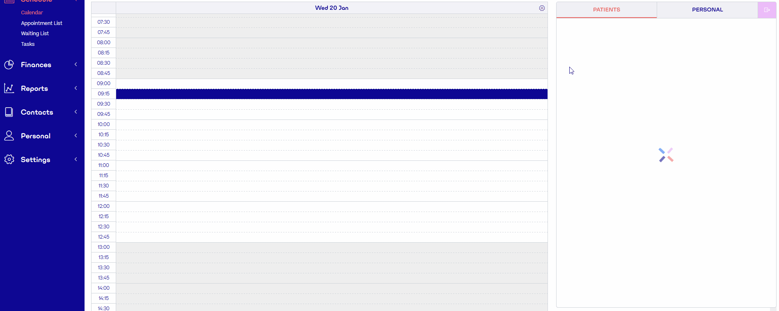Click the Contacts book icon
Screen dimensions: 779x311
(9, 112)
